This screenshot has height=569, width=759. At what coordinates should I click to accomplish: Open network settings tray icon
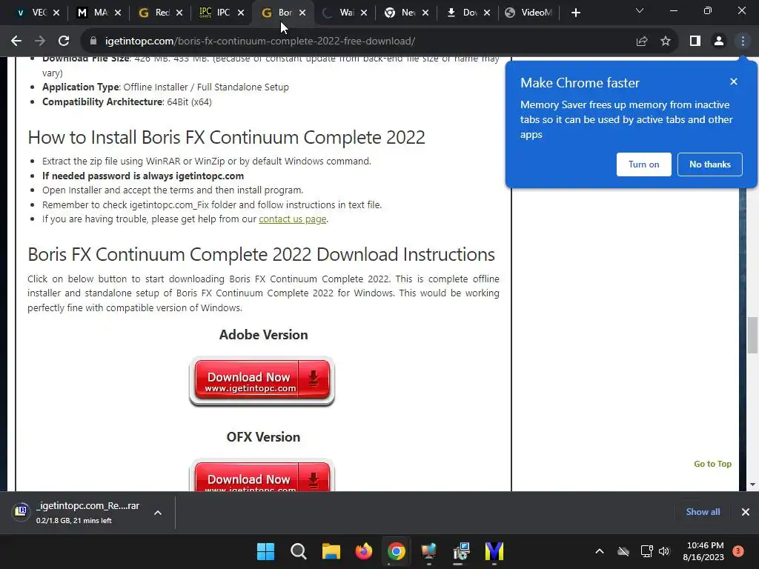pyautogui.click(x=646, y=551)
